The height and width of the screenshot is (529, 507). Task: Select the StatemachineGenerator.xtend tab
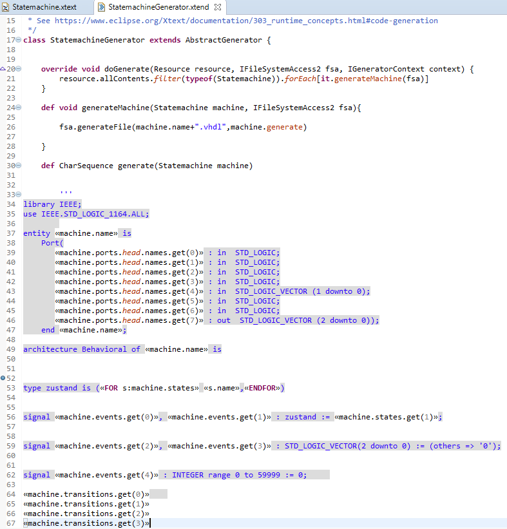coord(158,7)
